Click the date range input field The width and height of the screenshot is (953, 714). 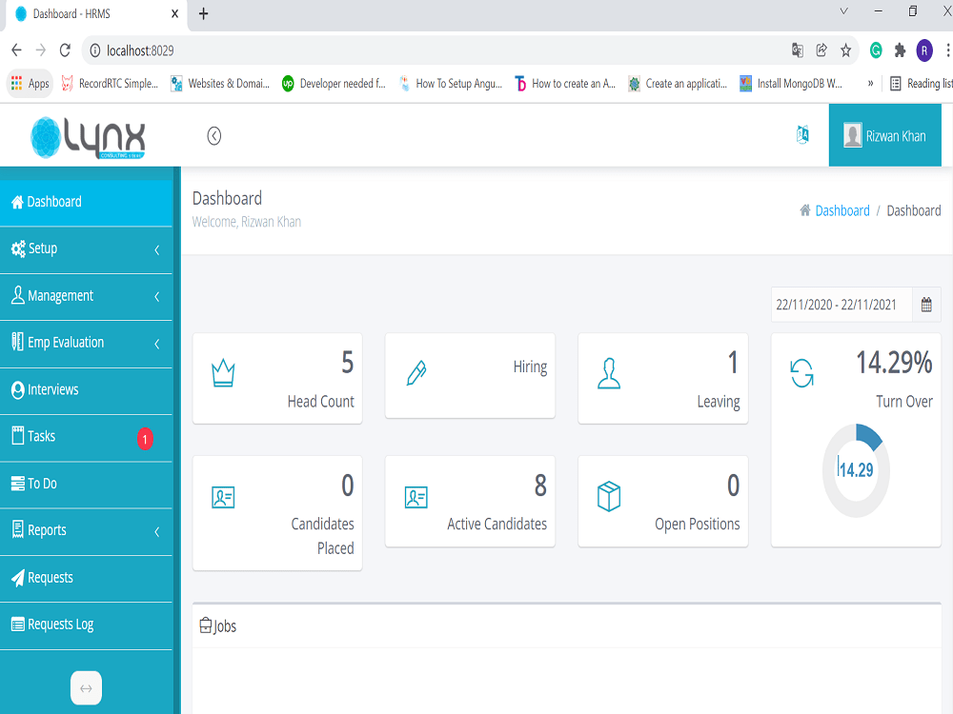click(841, 305)
